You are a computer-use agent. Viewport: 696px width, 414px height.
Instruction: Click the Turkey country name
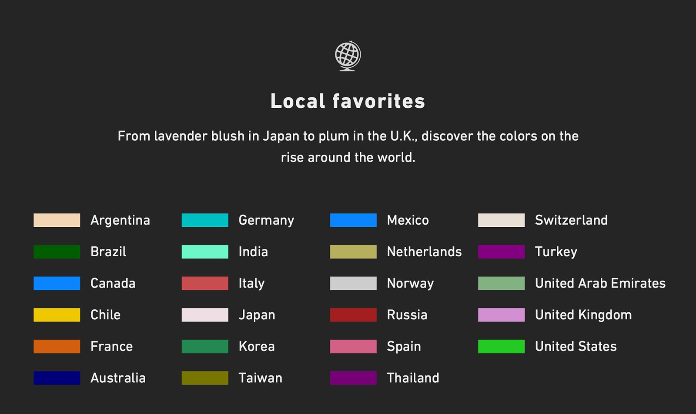(556, 252)
